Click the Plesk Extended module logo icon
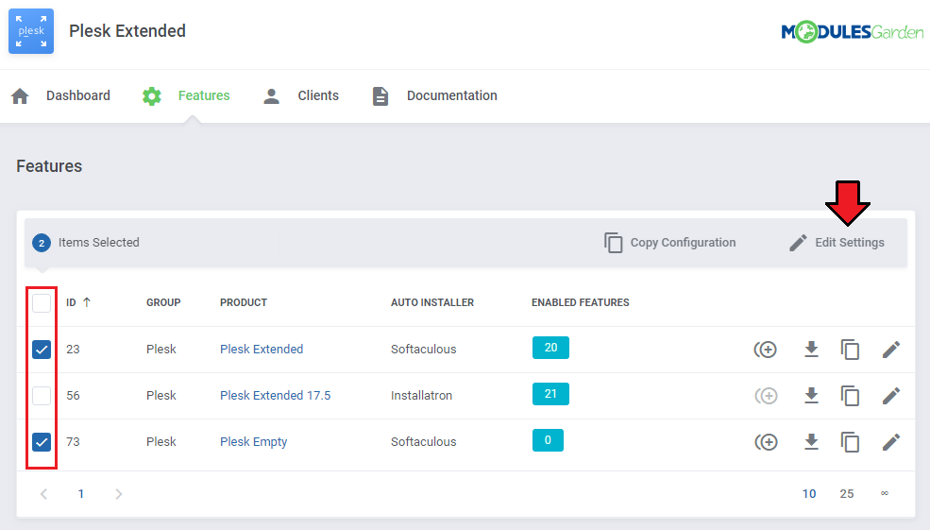Image resolution: width=930 pixels, height=530 pixels. coord(31,31)
